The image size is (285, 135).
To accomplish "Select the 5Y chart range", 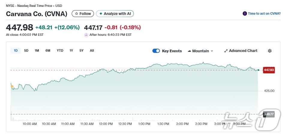I will (81, 50).
